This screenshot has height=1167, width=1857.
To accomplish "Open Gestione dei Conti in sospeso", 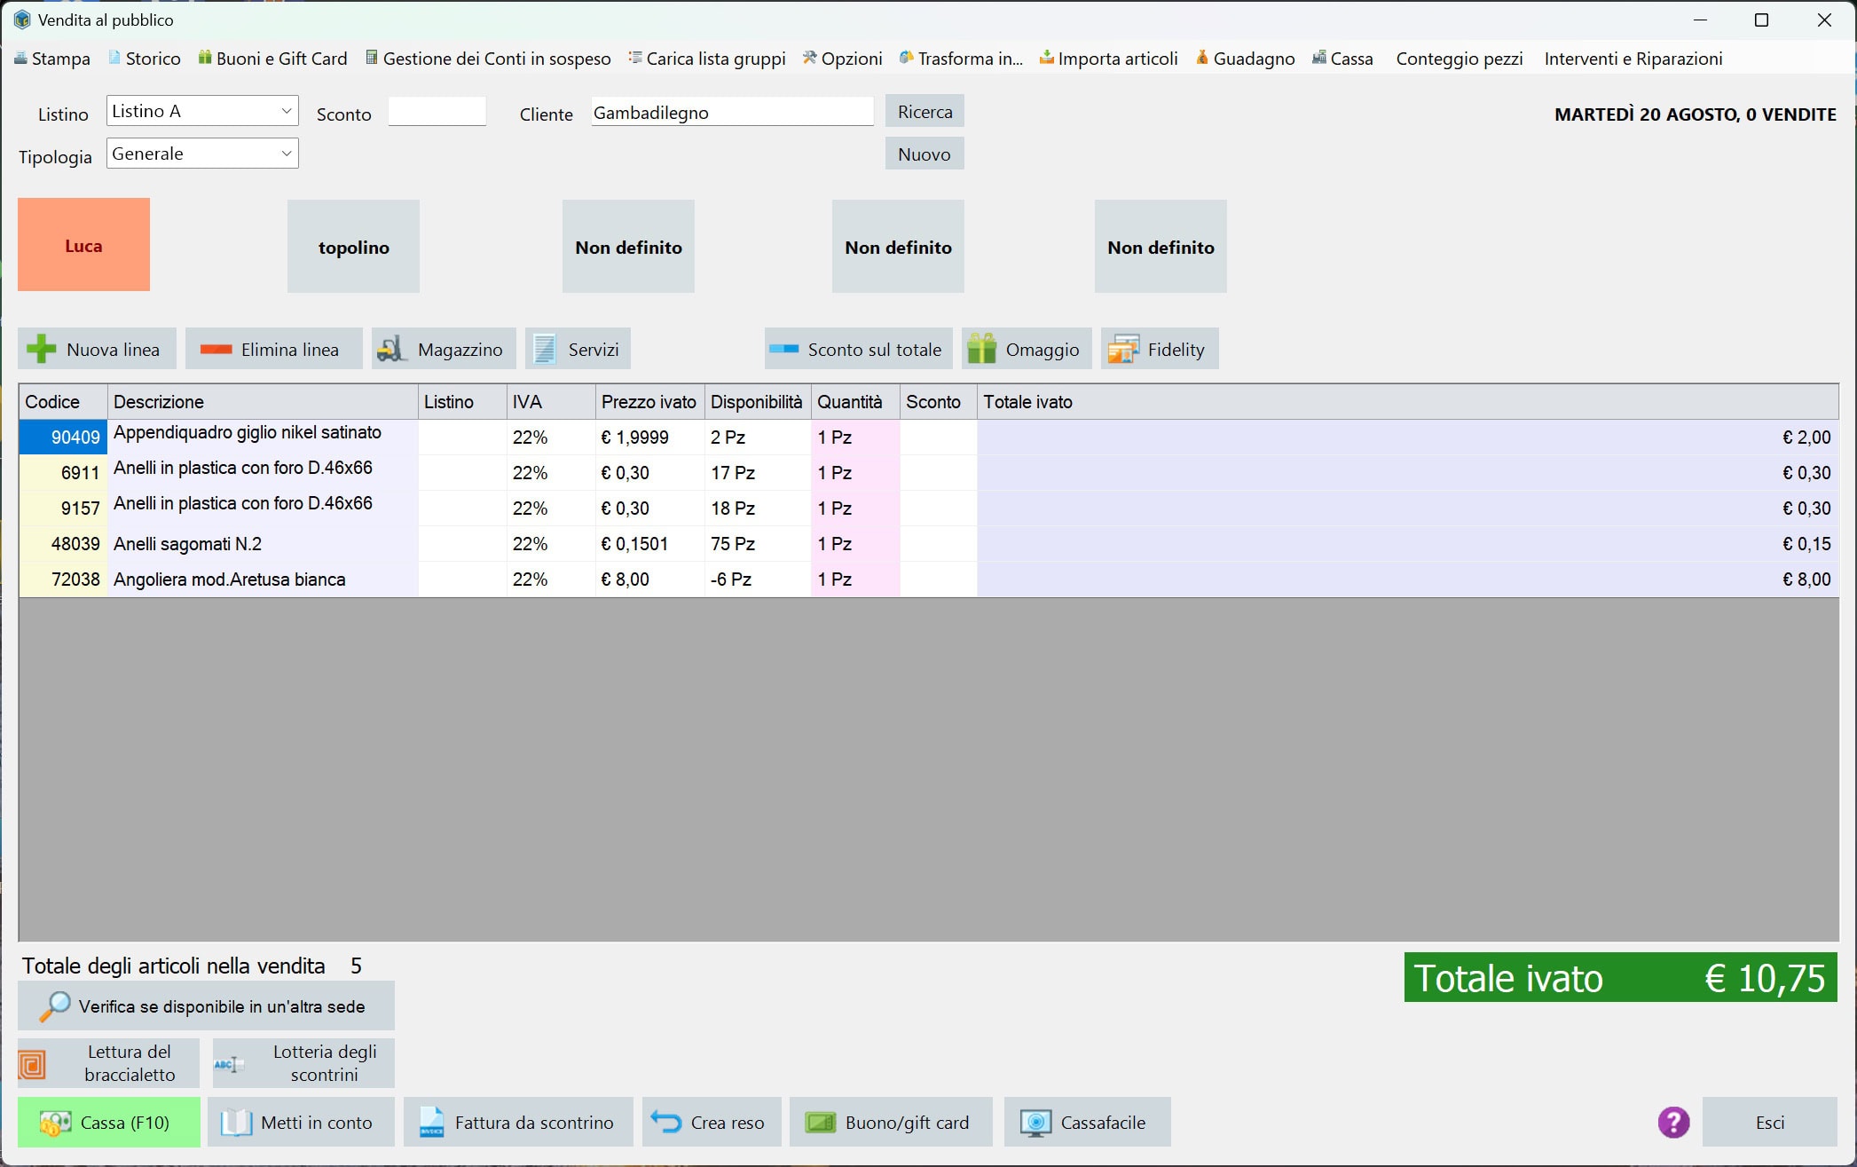I will tap(489, 58).
